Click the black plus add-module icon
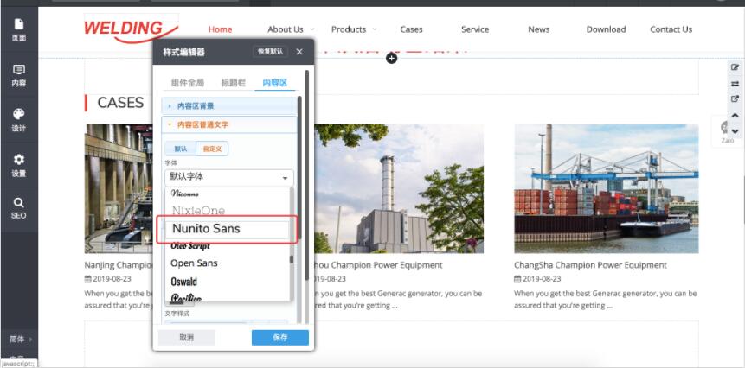The height and width of the screenshot is (368, 745). (391, 58)
